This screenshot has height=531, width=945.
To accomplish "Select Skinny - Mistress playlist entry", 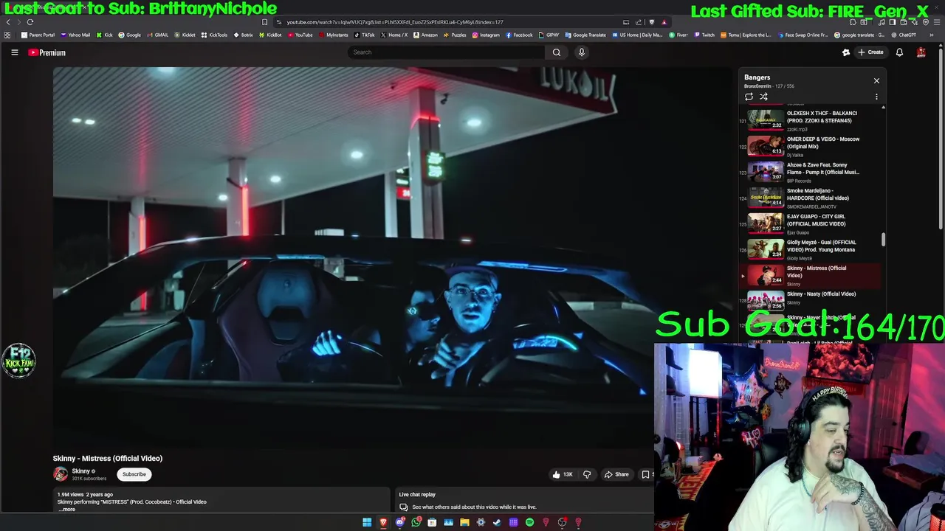I will 810,275.
